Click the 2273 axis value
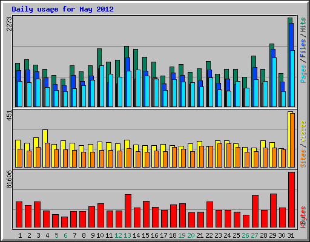The image size is (310, 242). (x=9, y=24)
